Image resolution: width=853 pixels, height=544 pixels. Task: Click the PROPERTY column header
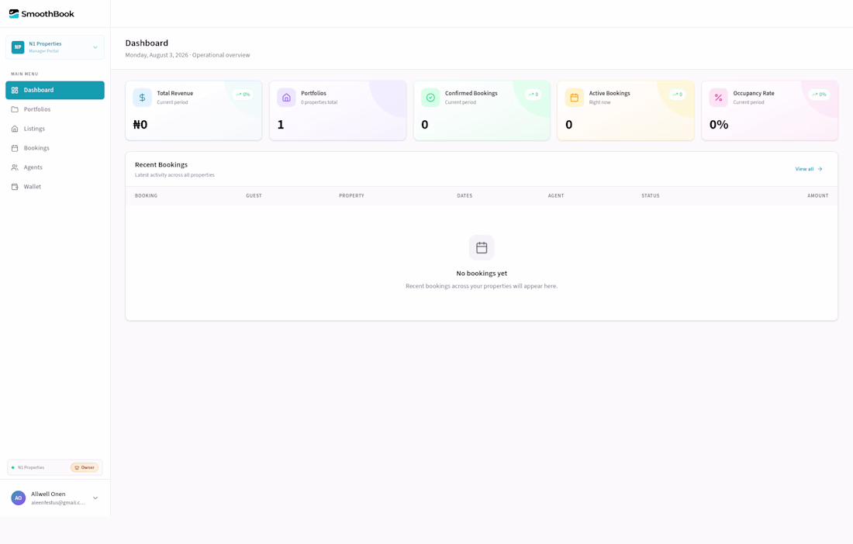[x=351, y=195]
